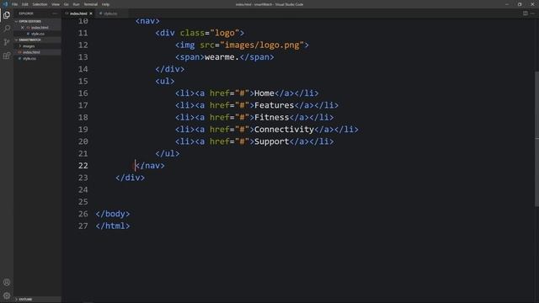Open the File menu
Screen dimensions: 539x303
point(15,4)
